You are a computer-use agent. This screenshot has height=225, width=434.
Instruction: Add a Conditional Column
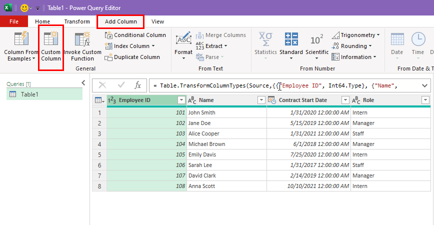135,35
